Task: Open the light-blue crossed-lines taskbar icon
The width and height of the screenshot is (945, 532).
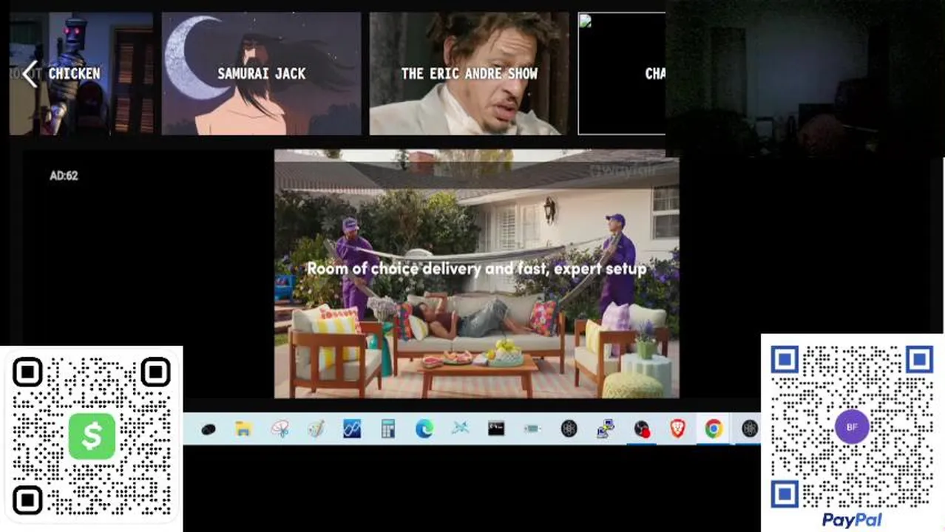Action: click(x=460, y=429)
